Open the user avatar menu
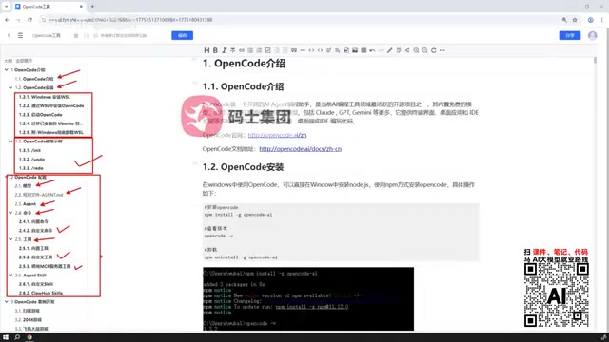The width and height of the screenshot is (609, 342). [x=592, y=35]
